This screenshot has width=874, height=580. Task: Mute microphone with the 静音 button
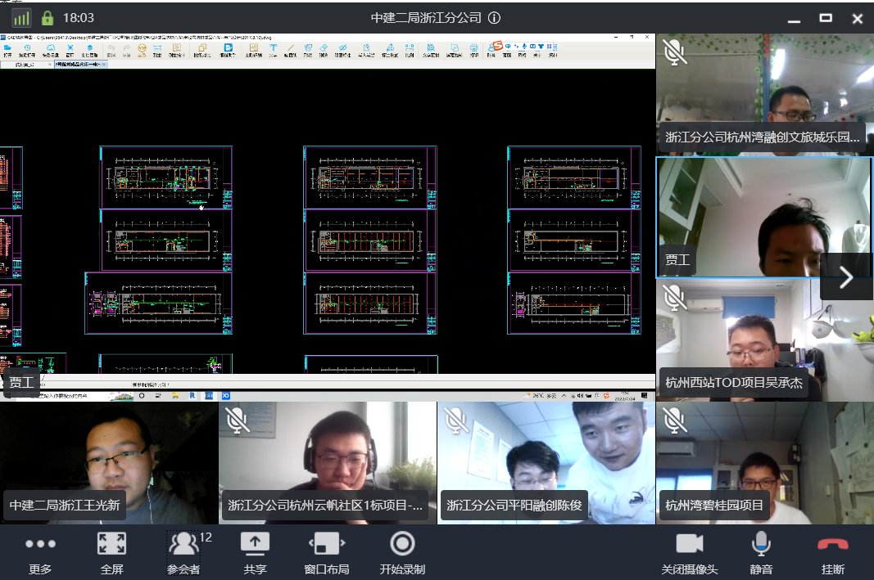tap(761, 553)
